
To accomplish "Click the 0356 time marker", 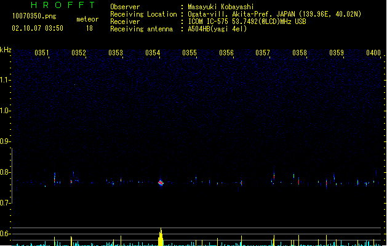I will (226, 53).
